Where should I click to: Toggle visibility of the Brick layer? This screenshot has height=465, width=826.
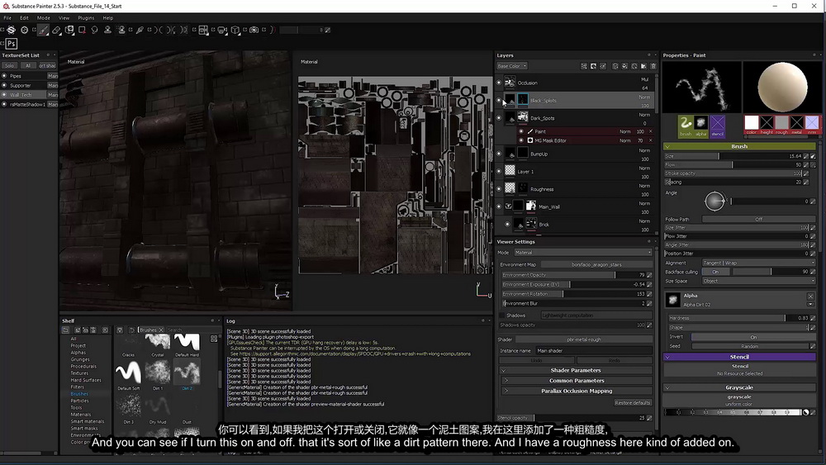tap(507, 225)
